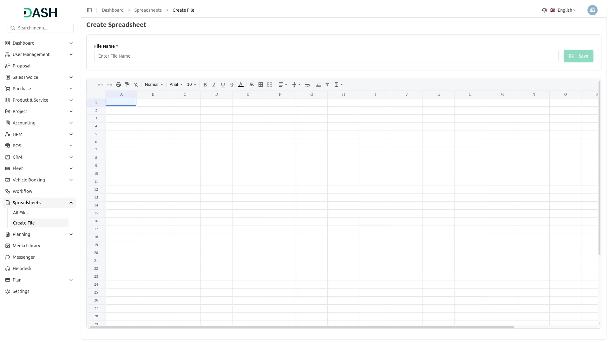
Task: Select column header B
Action: (153, 94)
